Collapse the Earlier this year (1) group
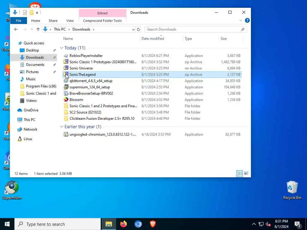 pos(61,127)
